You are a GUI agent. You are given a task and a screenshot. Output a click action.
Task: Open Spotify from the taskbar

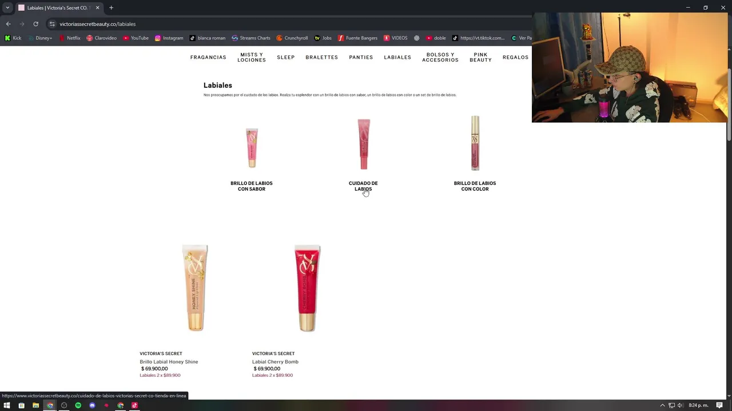tap(78, 405)
